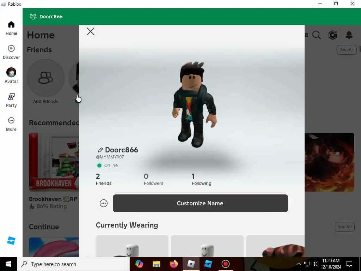
Task: Go to the Avatar sidebar item
Action: point(11,76)
